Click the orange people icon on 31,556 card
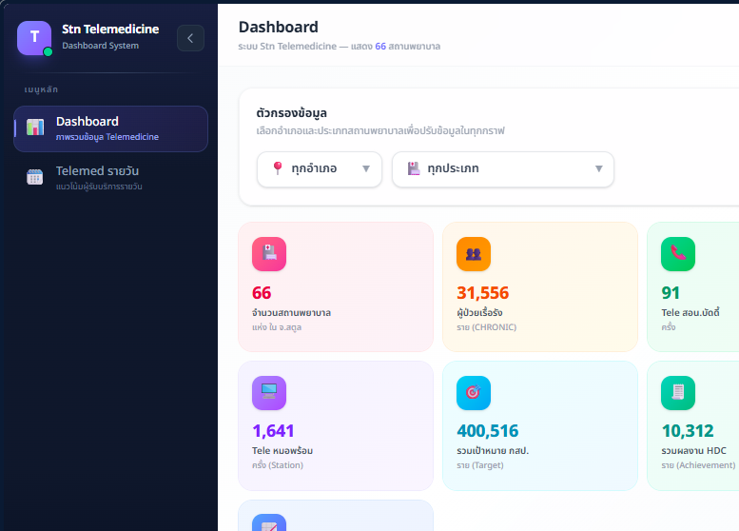 click(474, 254)
